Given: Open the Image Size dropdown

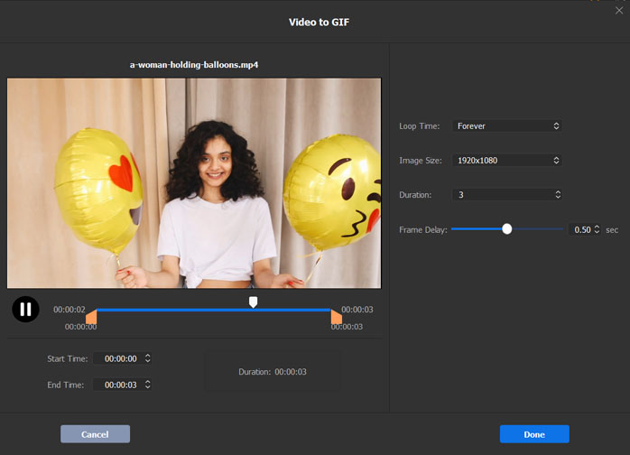Looking at the screenshot, I should tap(507, 161).
